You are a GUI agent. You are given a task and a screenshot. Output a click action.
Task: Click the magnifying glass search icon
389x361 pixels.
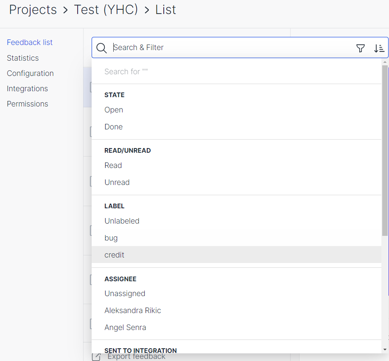101,48
